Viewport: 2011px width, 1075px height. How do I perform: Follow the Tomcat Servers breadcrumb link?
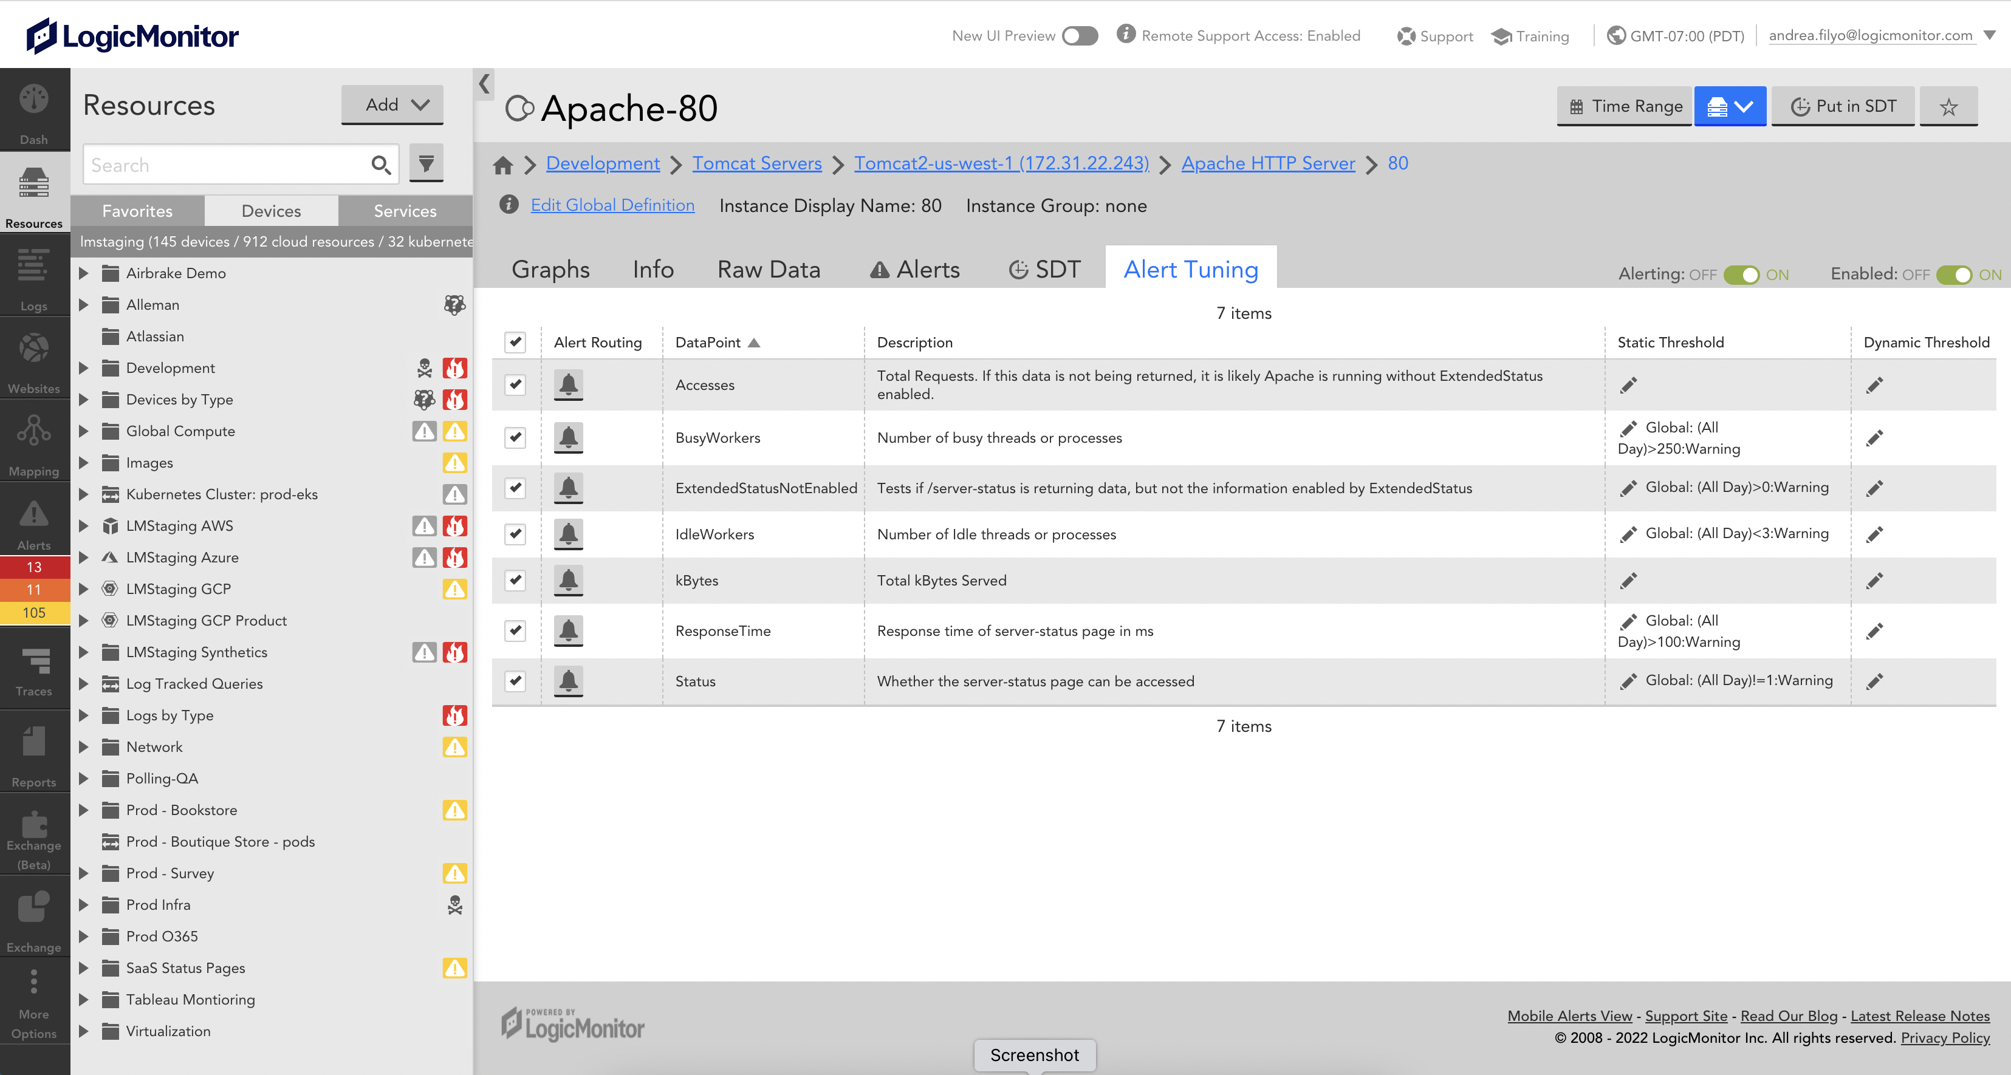756,163
